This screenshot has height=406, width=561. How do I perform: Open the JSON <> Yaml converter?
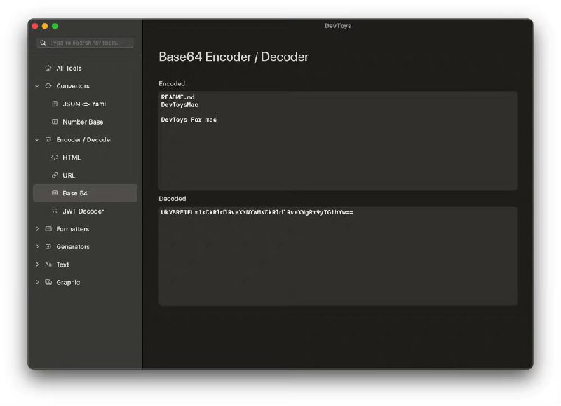coord(84,104)
